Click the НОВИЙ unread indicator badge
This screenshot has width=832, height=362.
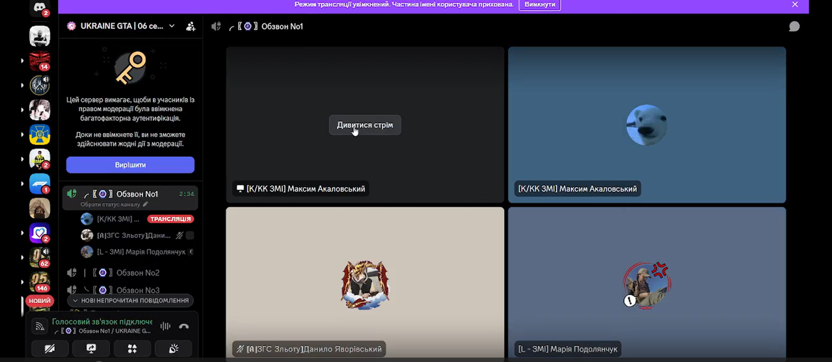tap(40, 301)
